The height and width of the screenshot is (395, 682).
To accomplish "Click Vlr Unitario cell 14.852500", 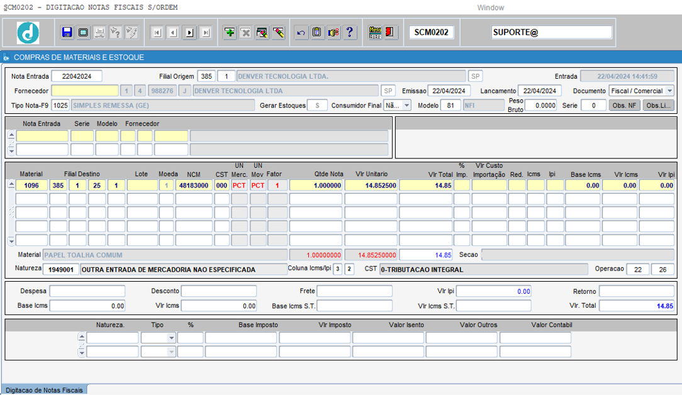I will tap(371, 186).
